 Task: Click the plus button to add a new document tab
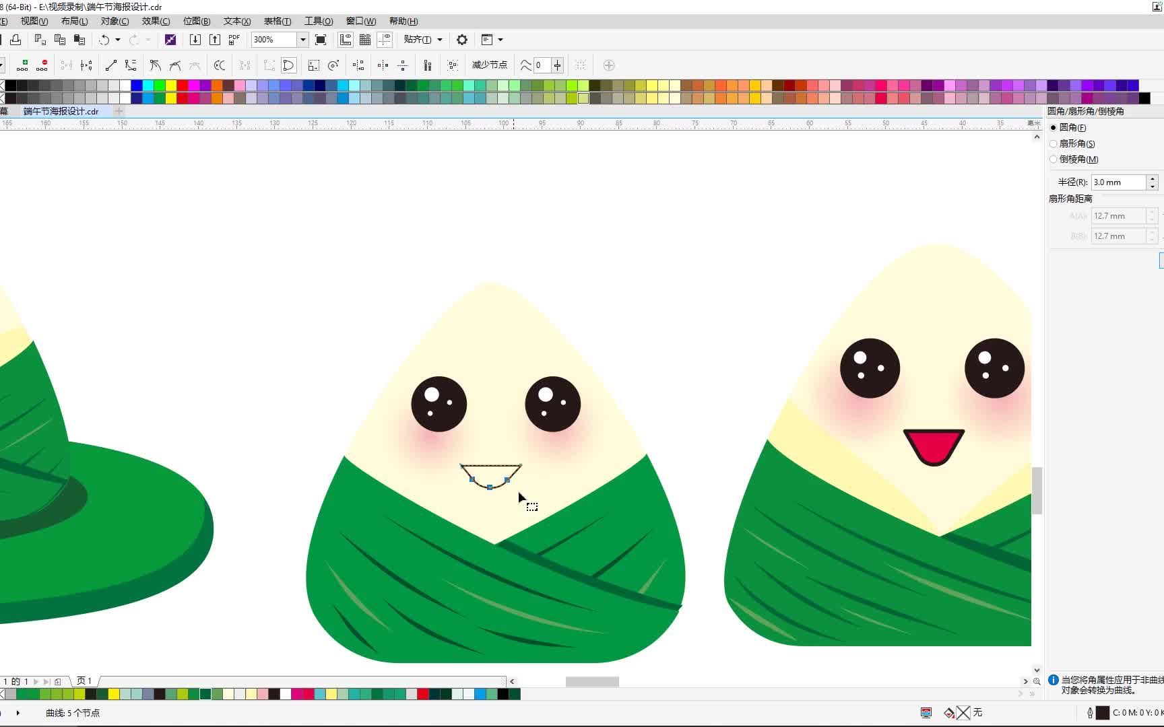tap(119, 111)
